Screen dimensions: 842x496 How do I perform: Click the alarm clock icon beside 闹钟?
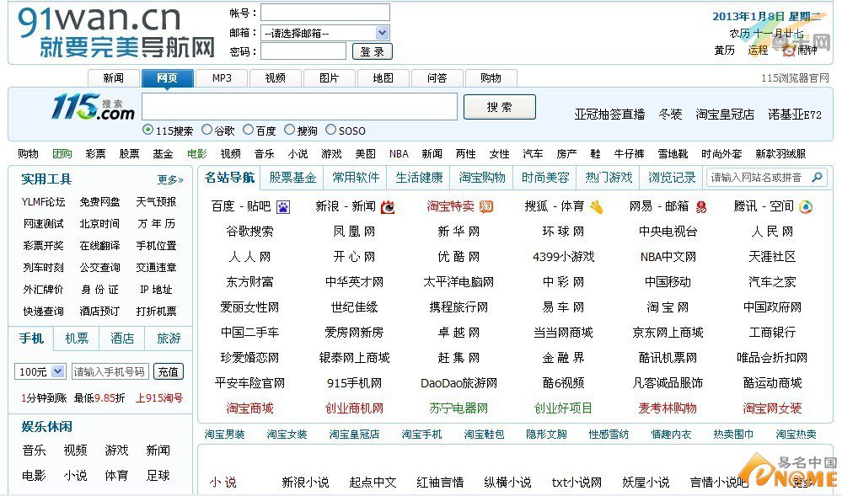(x=788, y=50)
